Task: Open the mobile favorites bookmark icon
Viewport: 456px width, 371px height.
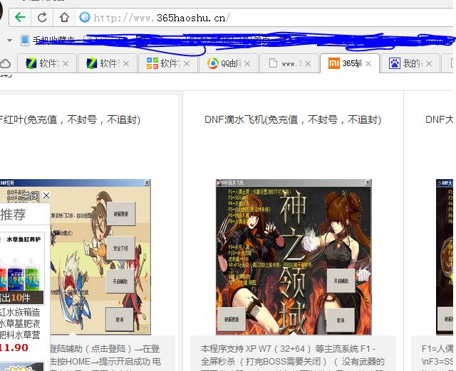Action: (x=26, y=40)
